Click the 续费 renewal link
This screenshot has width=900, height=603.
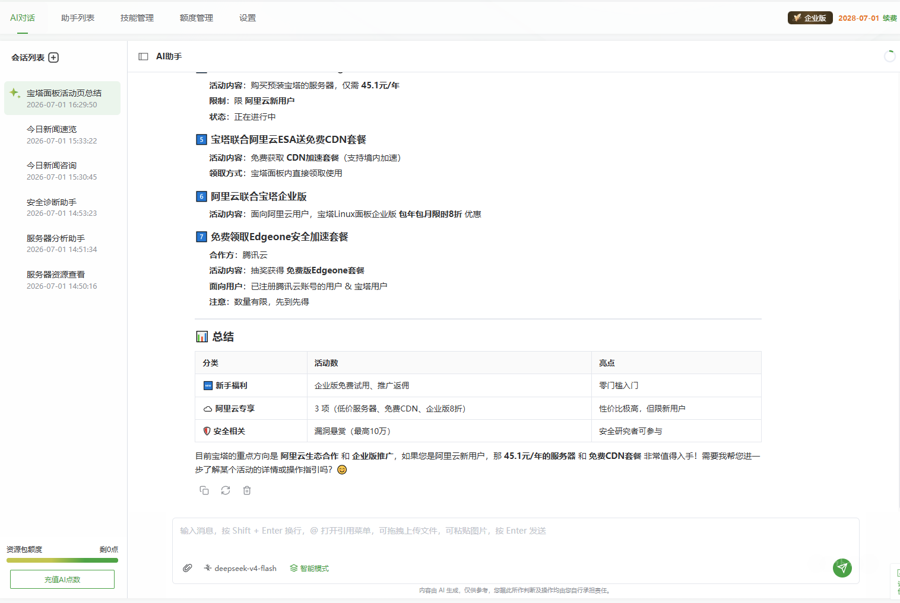pyautogui.click(x=889, y=18)
